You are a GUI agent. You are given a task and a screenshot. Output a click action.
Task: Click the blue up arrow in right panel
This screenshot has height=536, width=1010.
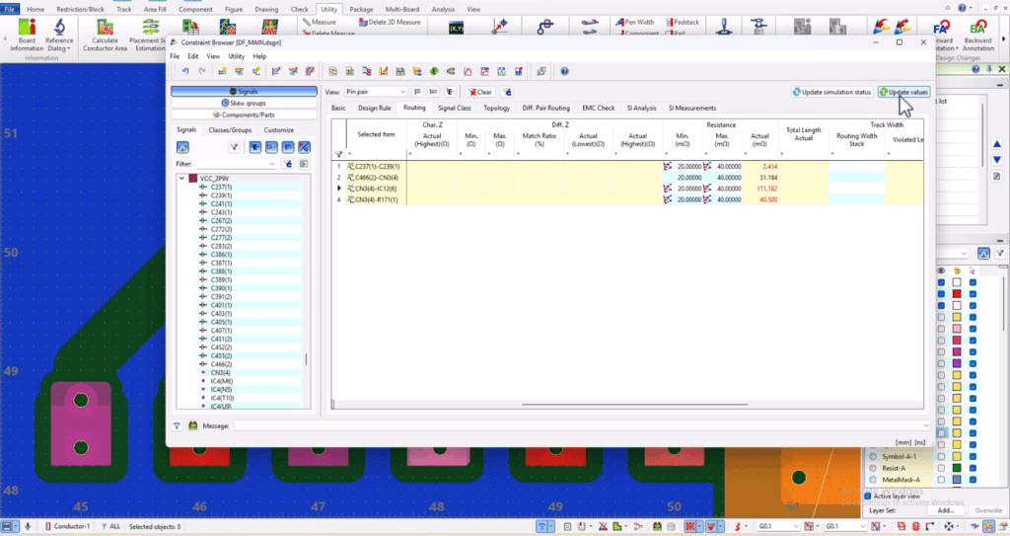coord(996,144)
